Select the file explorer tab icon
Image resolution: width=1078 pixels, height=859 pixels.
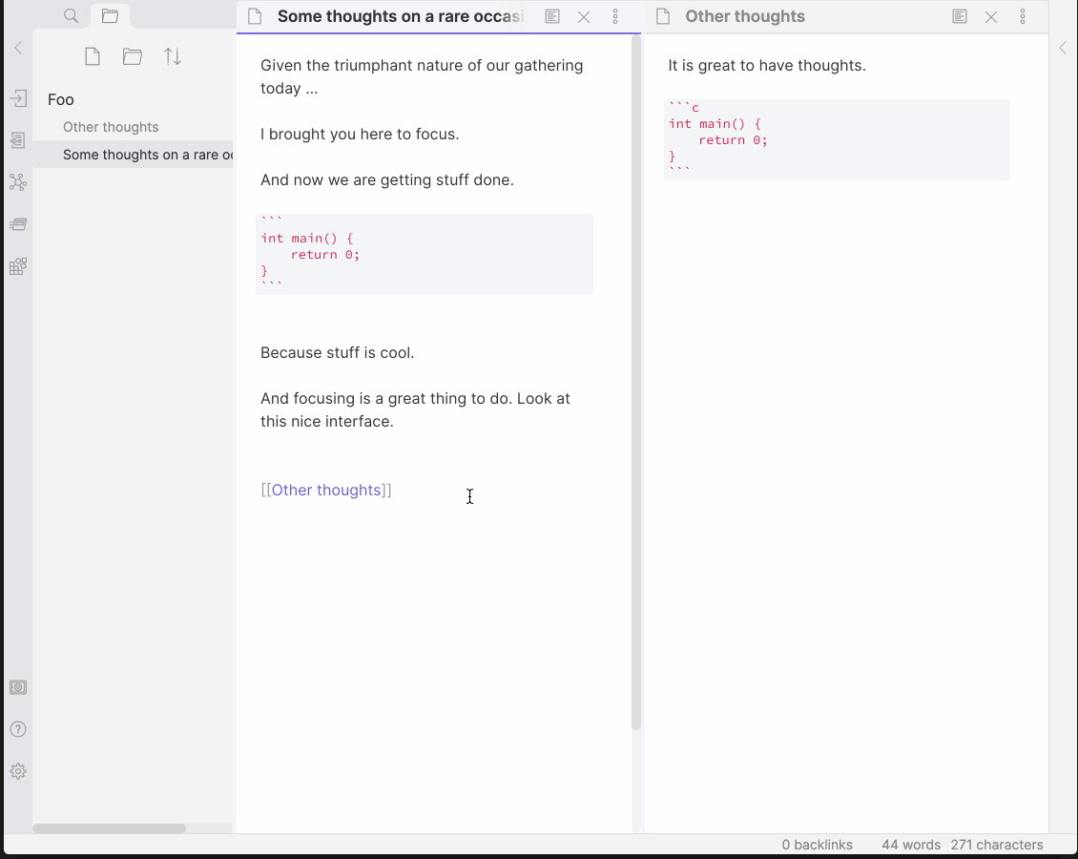point(110,15)
